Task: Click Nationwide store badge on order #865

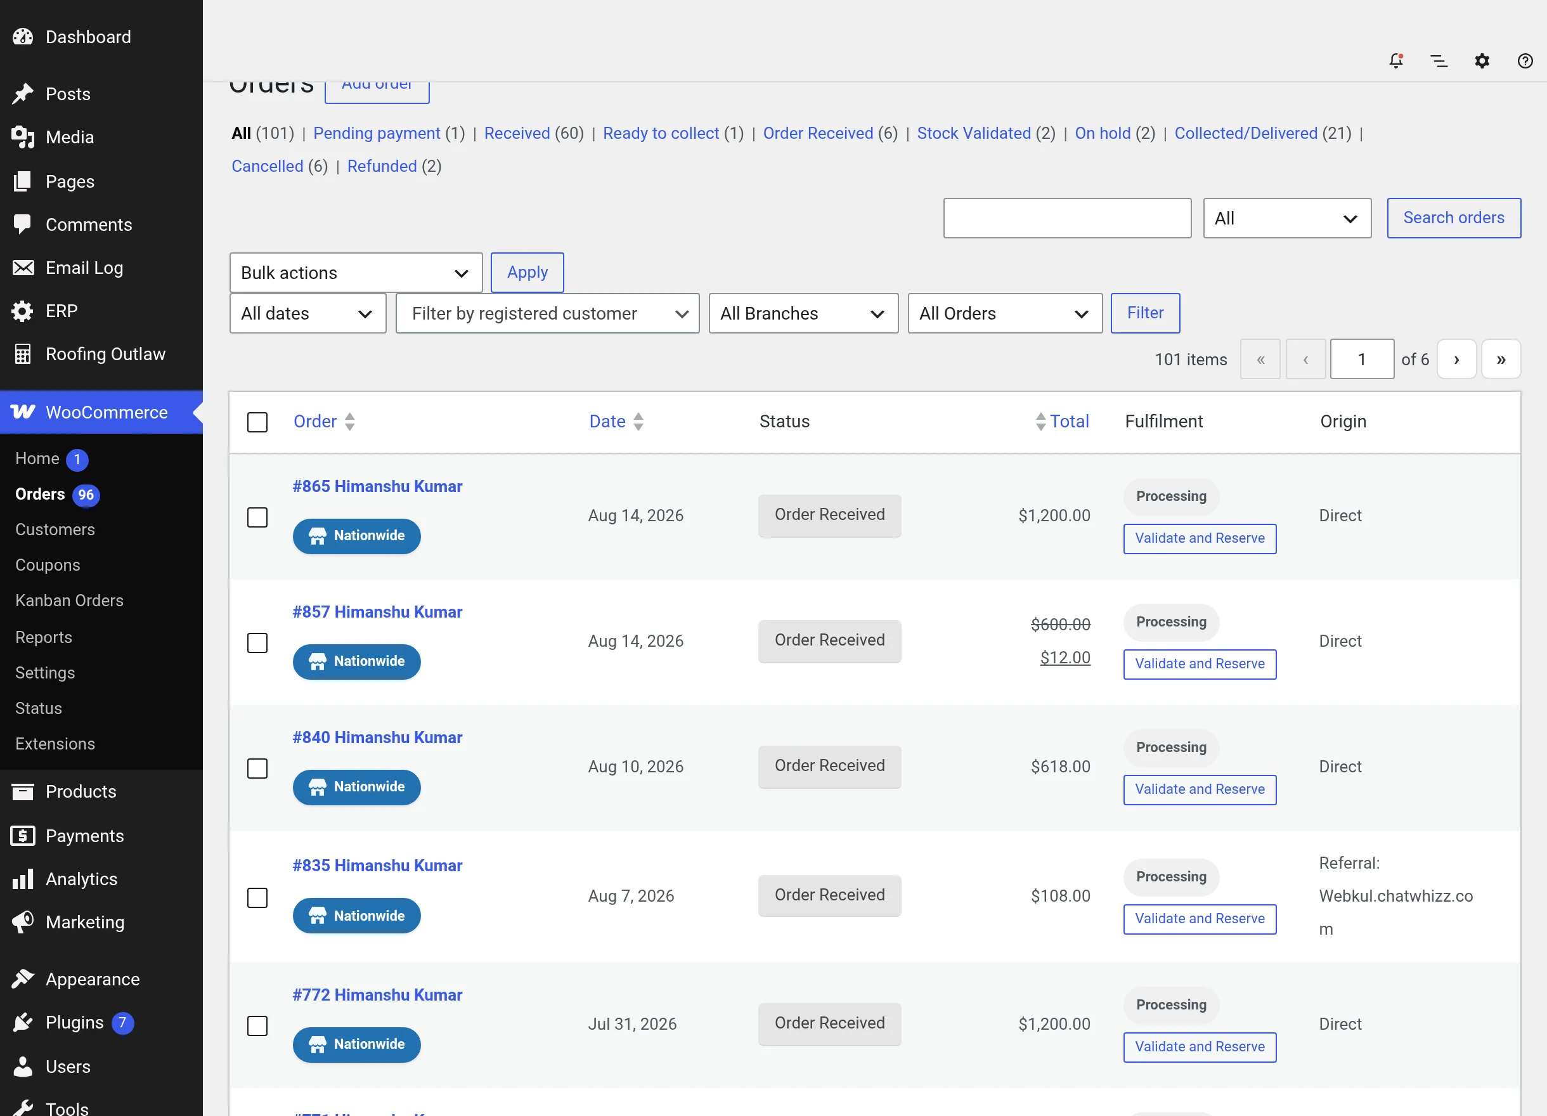Action: pos(357,535)
